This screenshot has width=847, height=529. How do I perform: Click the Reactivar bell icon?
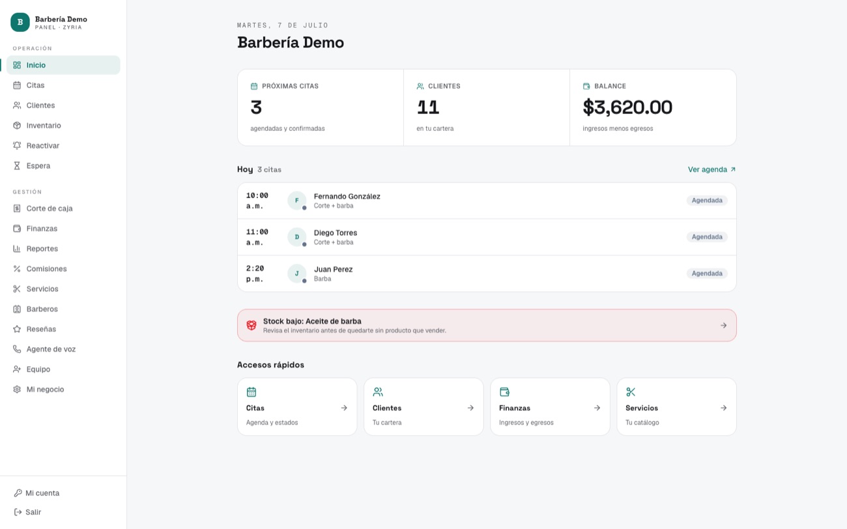[x=17, y=145]
